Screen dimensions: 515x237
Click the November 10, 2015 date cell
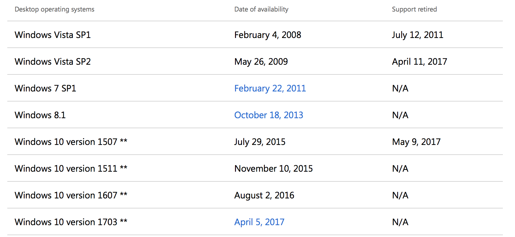pos(273,169)
